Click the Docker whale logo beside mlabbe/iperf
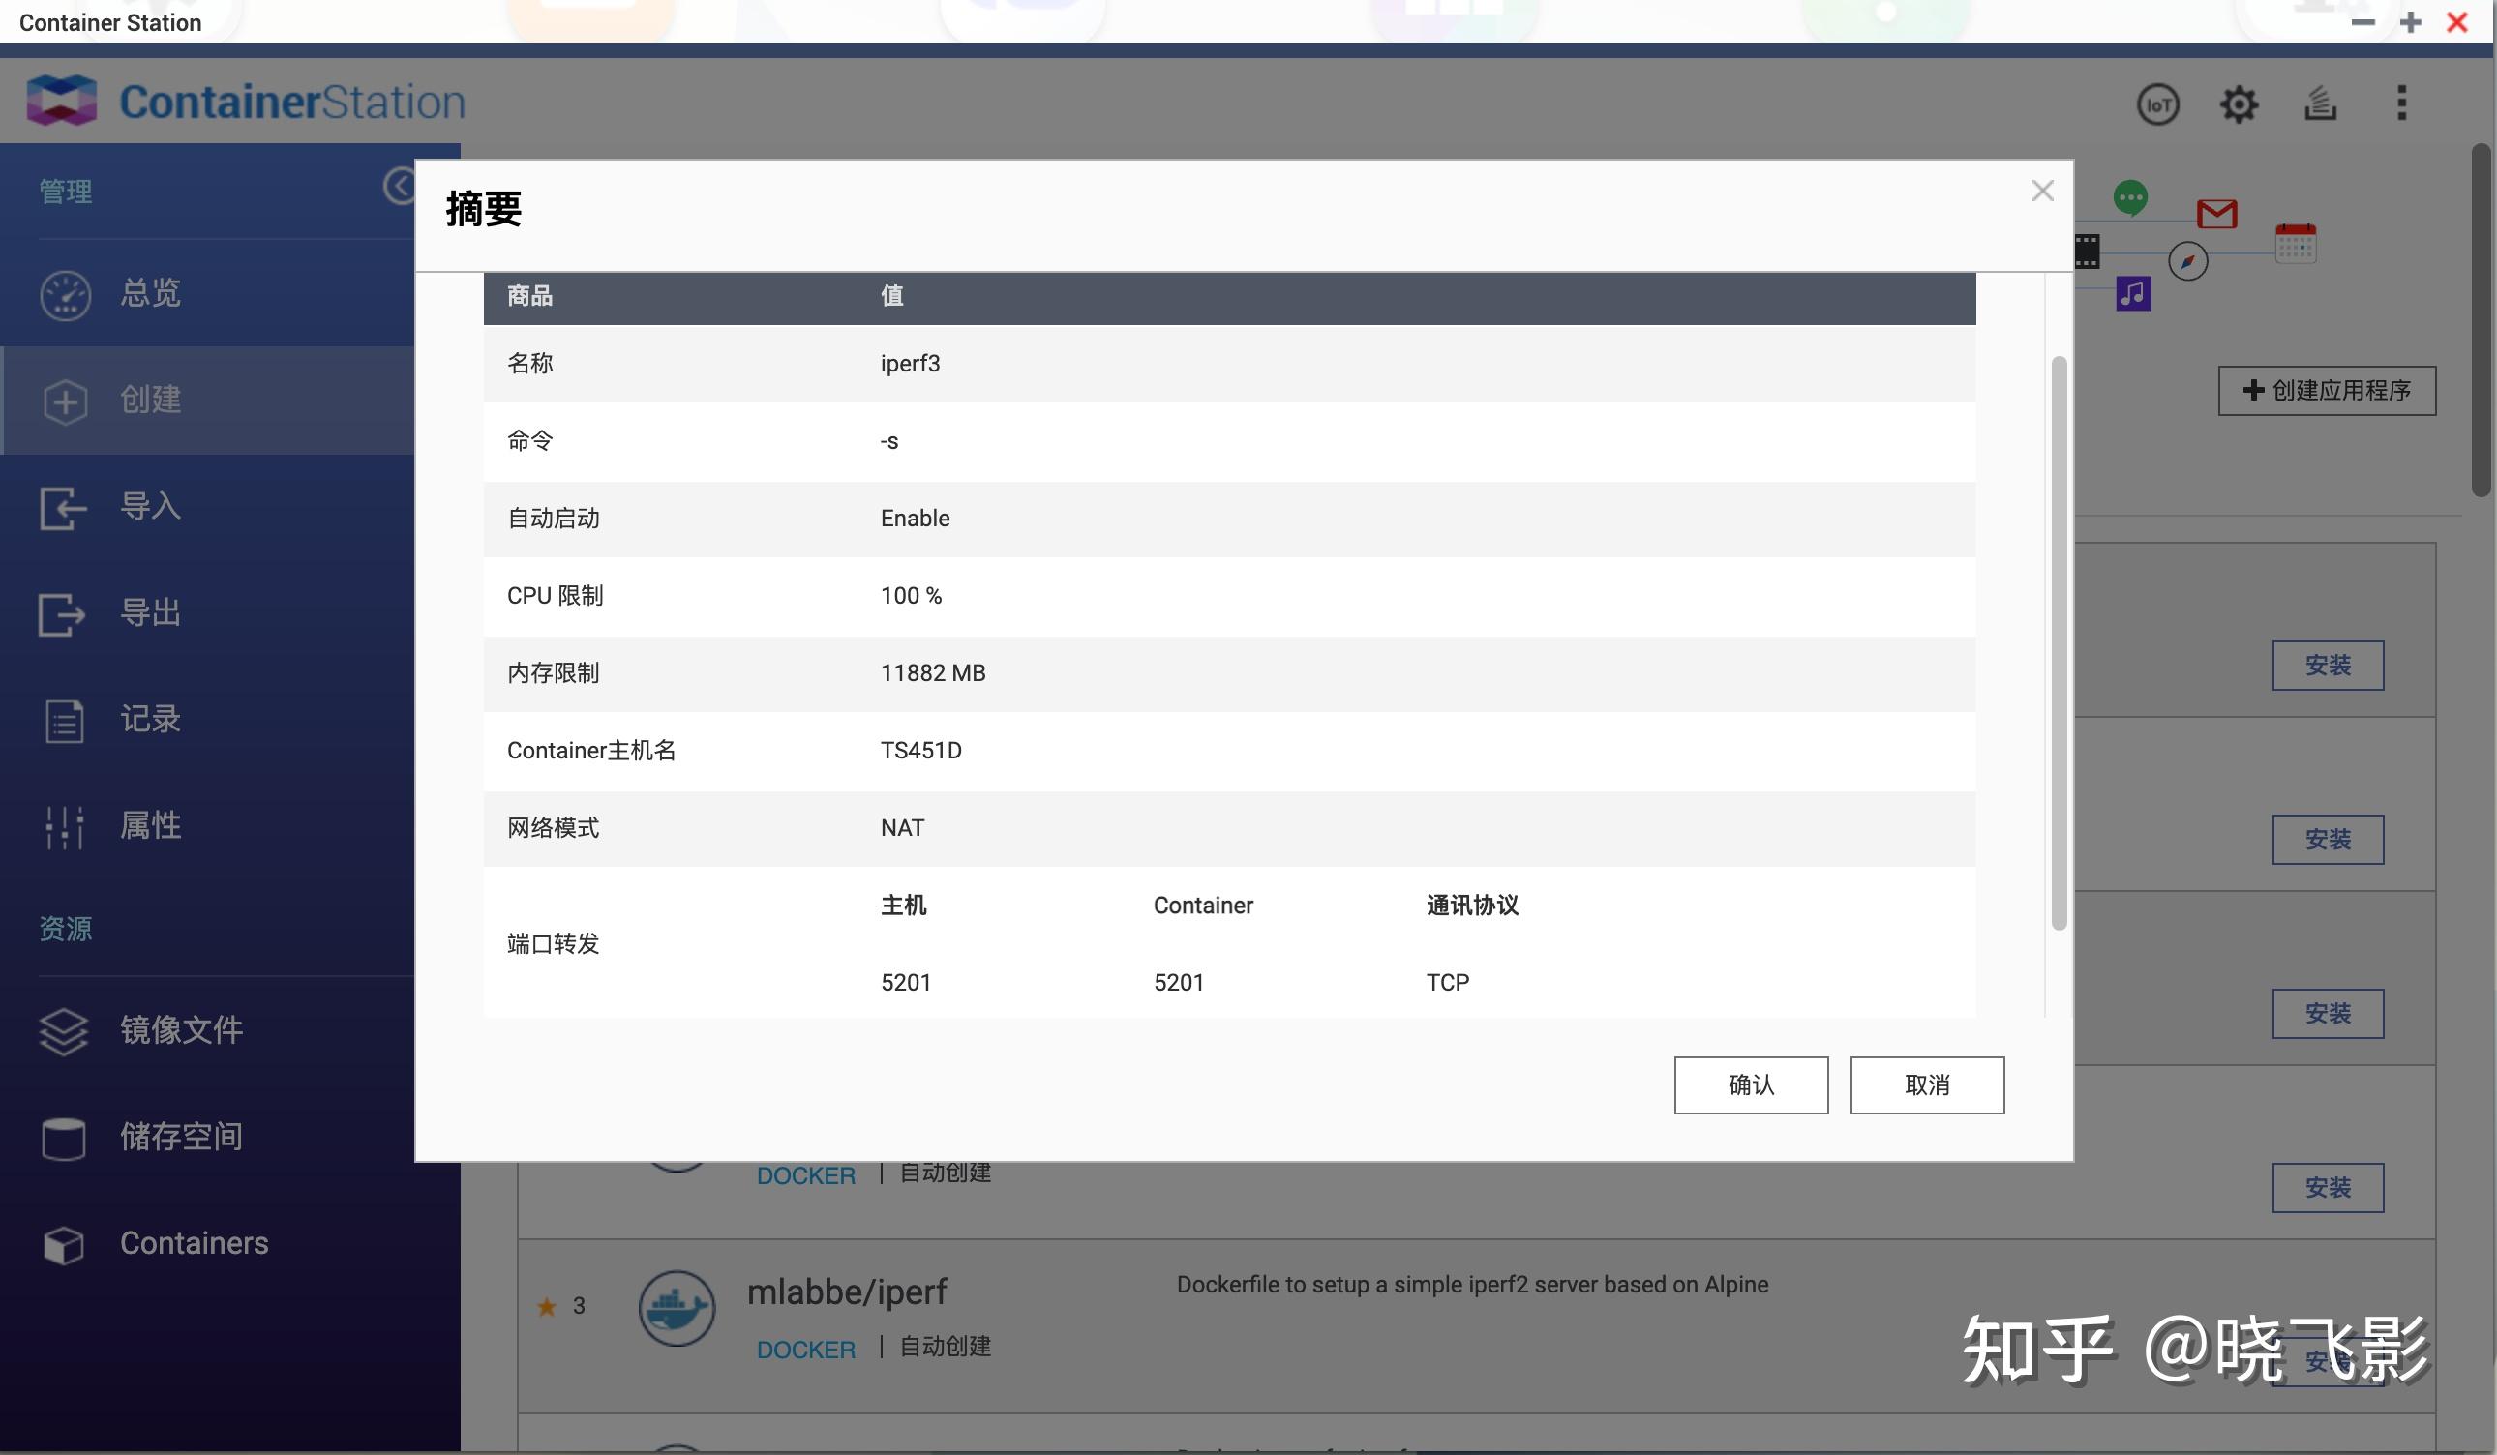 coord(676,1307)
